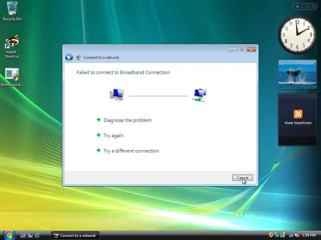Go back using the blue back arrow
Viewport: 321px width, 240px height.
(69, 57)
